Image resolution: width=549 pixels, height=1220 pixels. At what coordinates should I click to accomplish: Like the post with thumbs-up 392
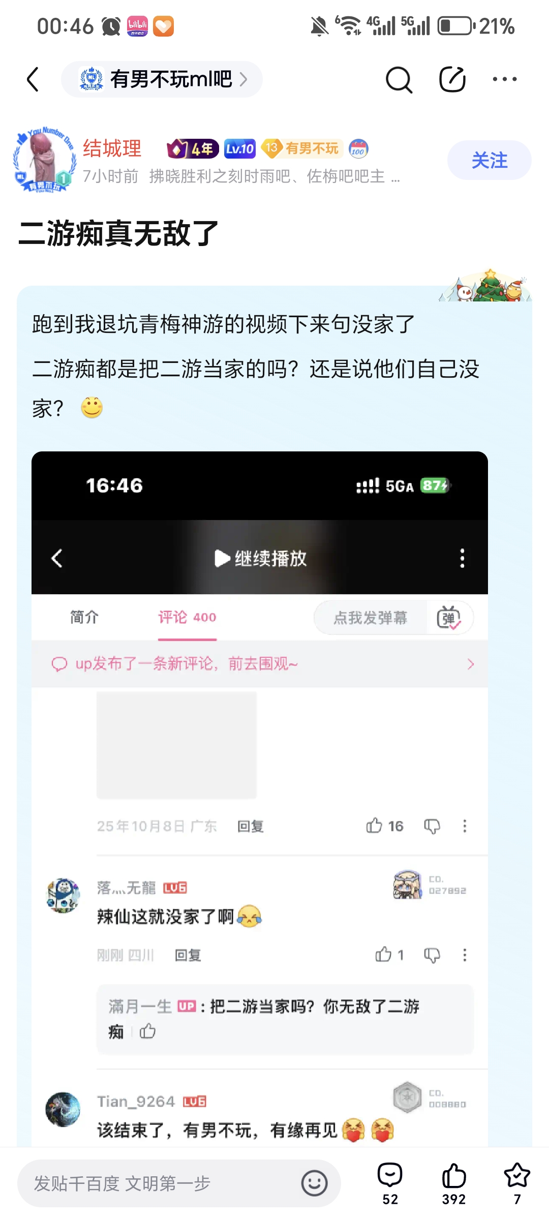(453, 1184)
